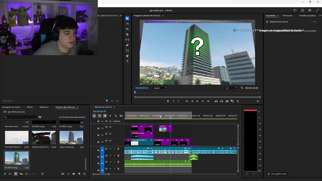This screenshot has width=322, height=181.
Task: Toggle captions track options CC button
Action: pos(121,116)
